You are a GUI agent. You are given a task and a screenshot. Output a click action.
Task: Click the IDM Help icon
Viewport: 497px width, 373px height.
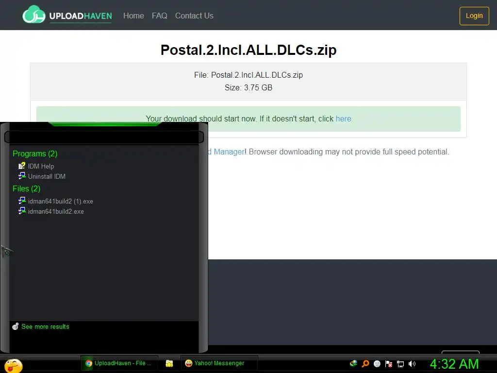coord(22,166)
